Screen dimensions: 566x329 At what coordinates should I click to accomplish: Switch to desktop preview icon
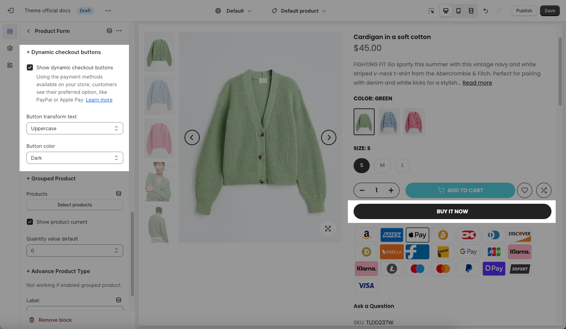tap(446, 11)
